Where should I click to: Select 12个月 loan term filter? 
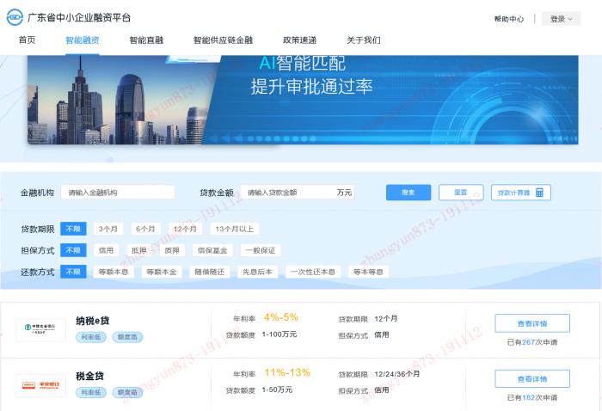tap(185, 229)
